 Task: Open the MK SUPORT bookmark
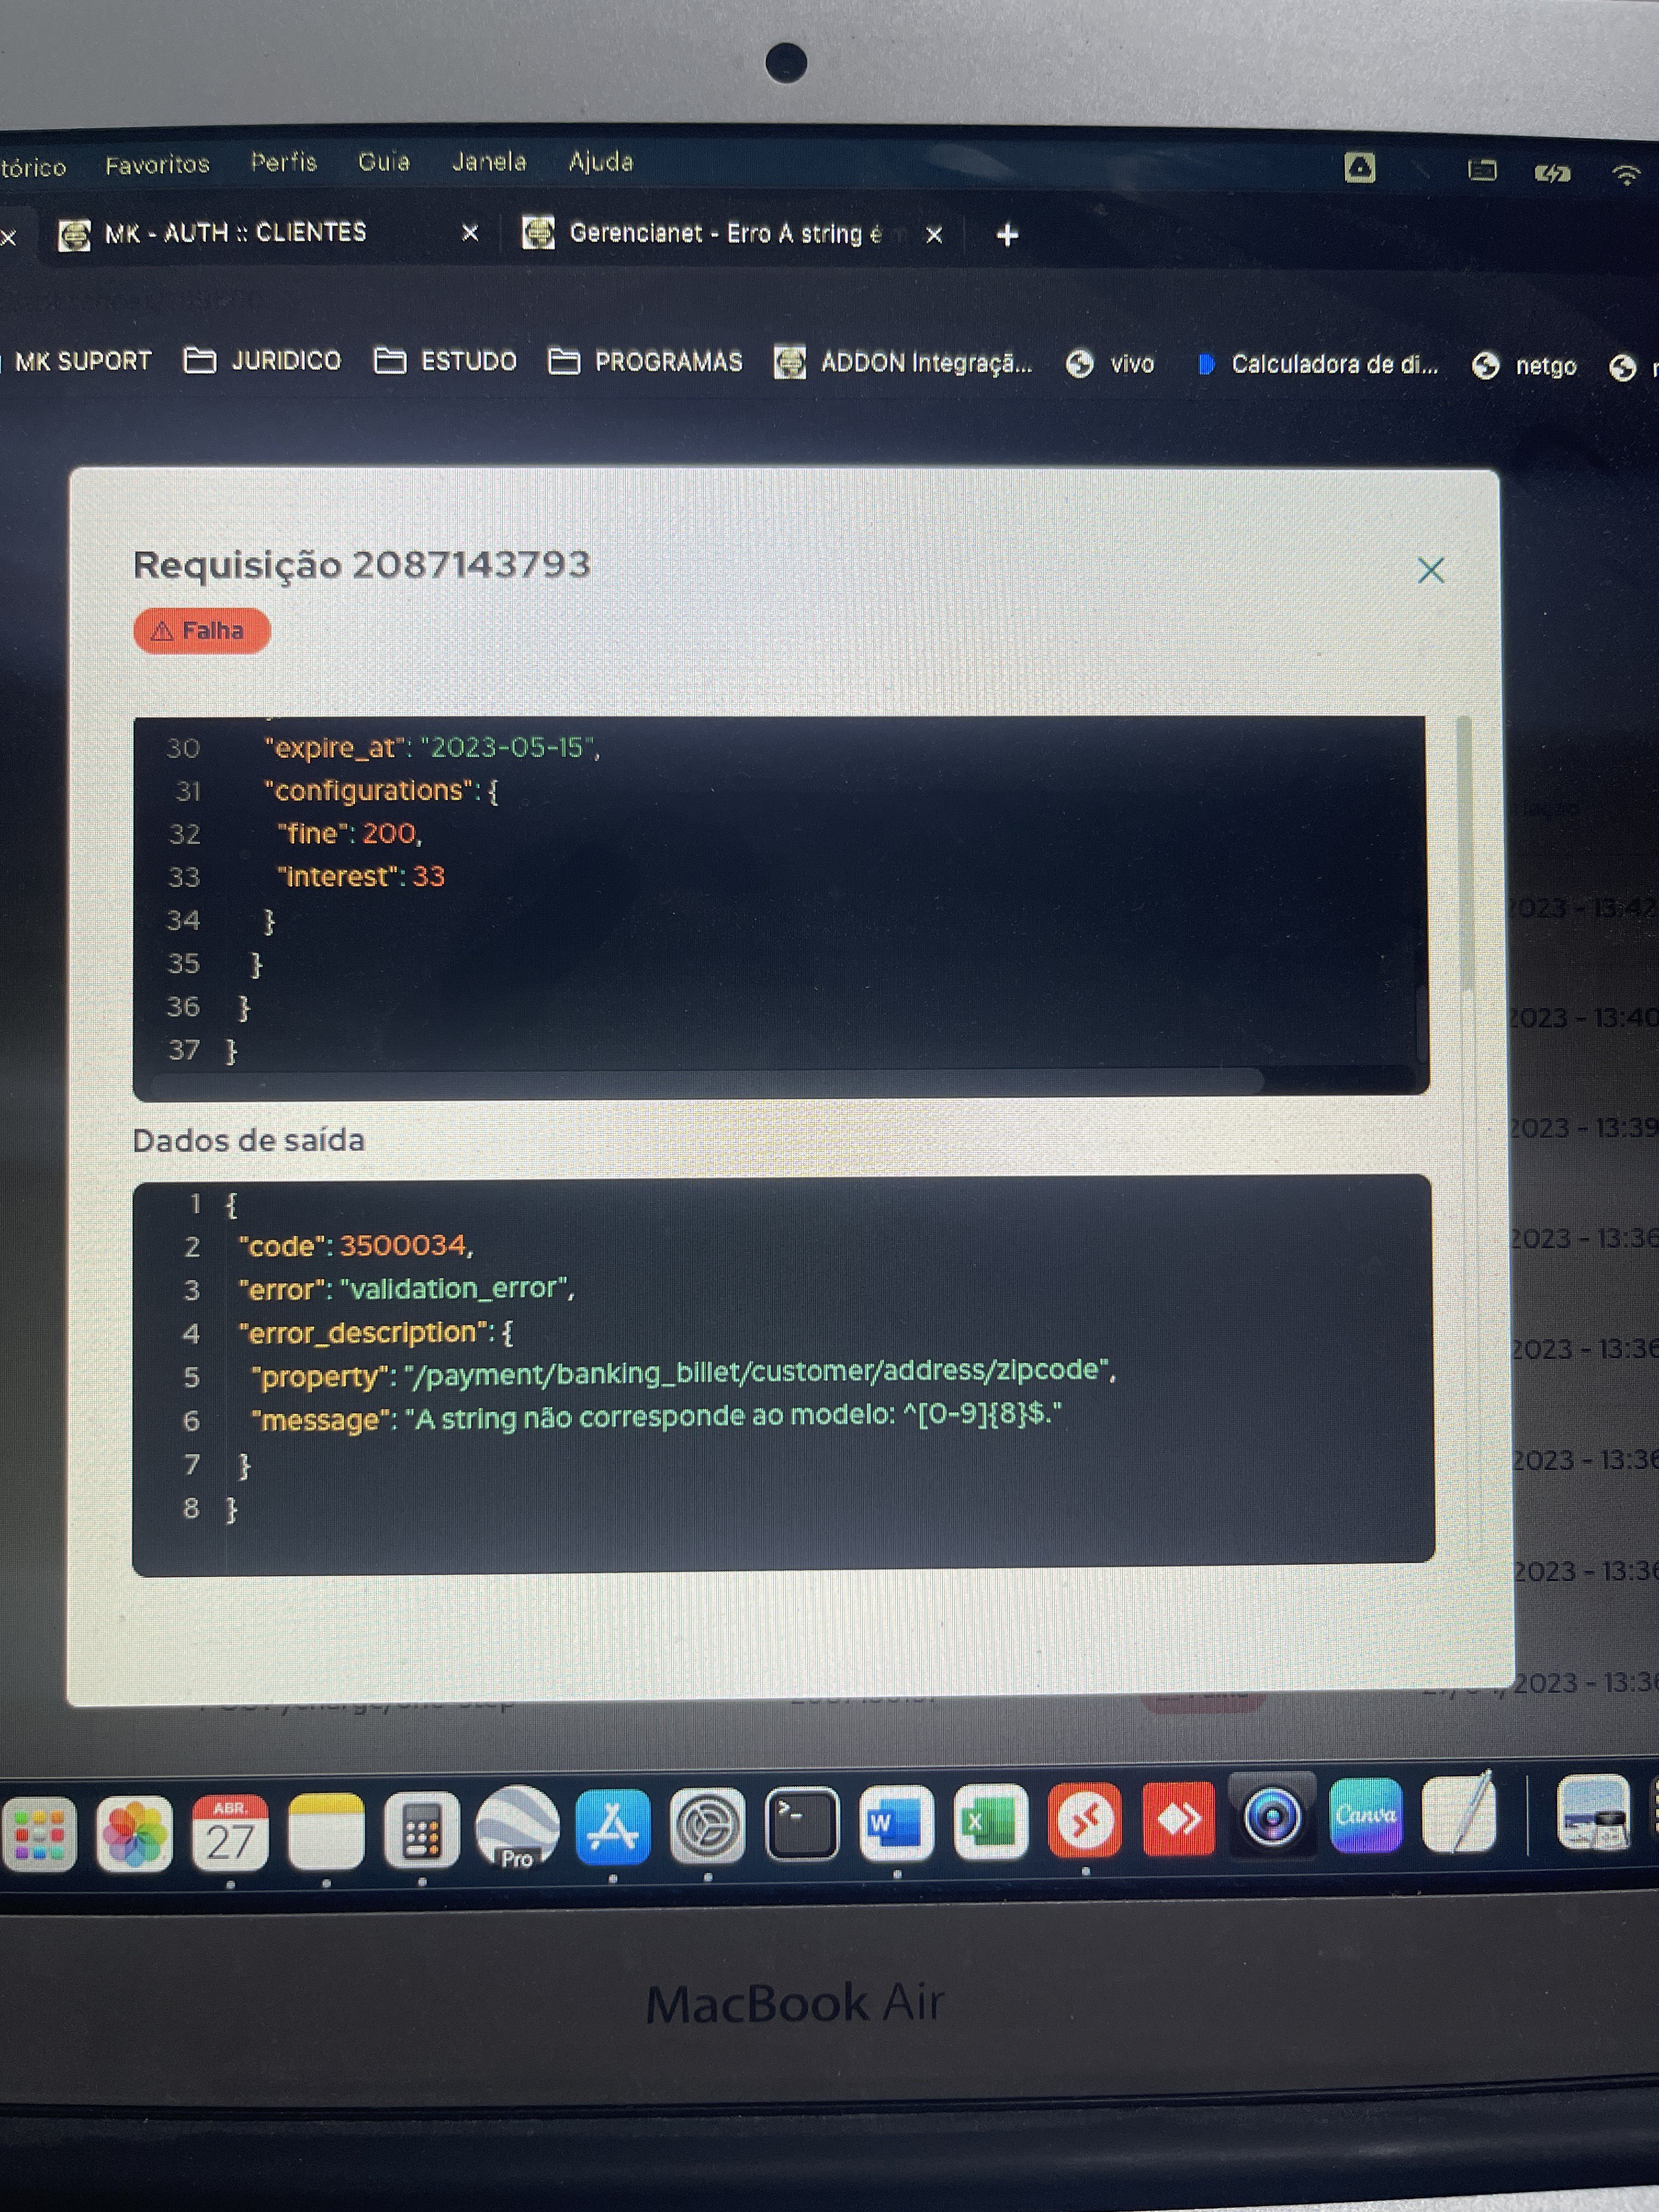82,361
